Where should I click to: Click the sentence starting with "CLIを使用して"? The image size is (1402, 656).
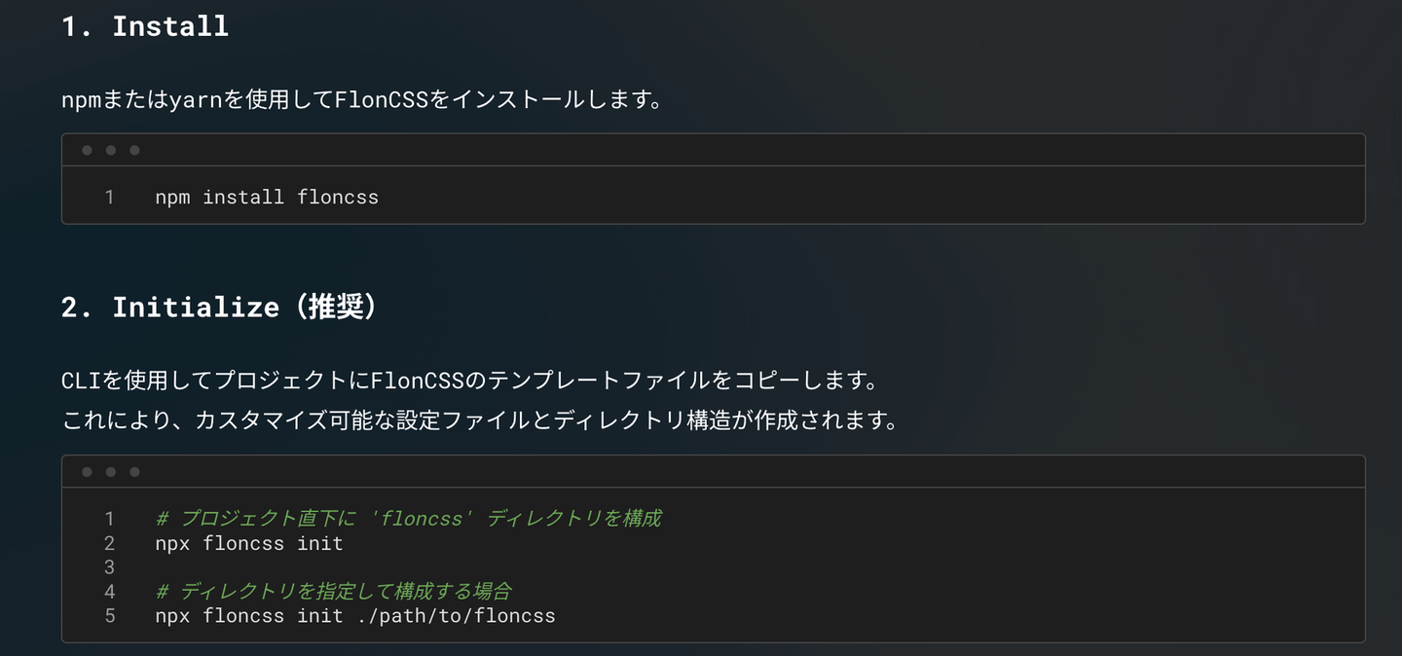469,380
